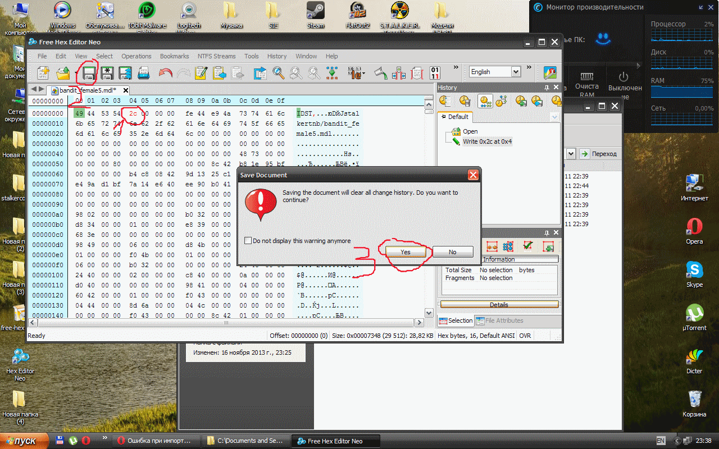Click the OVR status bar indicator
Screen dimensions: 719x449
coord(525,336)
